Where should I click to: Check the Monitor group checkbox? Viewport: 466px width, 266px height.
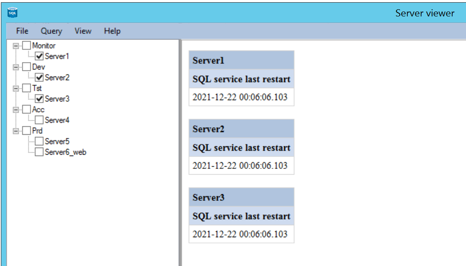point(27,46)
